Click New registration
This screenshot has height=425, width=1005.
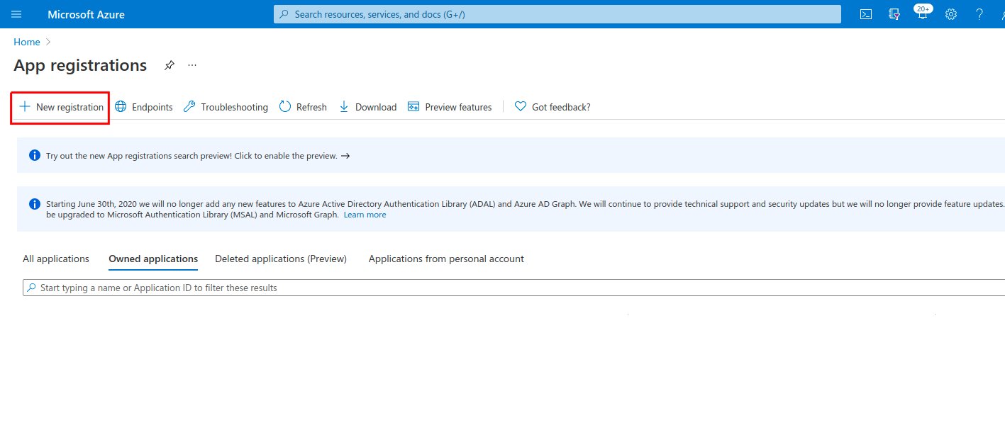pyautogui.click(x=61, y=107)
